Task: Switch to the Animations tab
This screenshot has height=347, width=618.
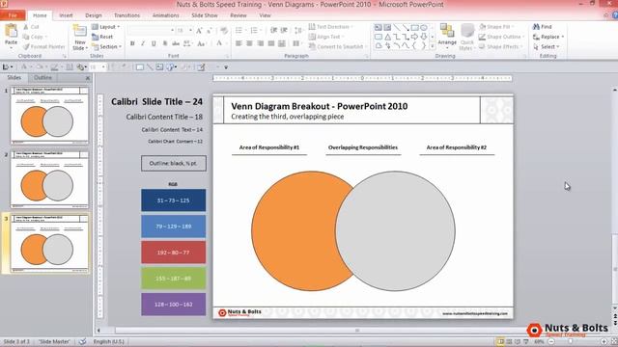Action: tap(165, 15)
